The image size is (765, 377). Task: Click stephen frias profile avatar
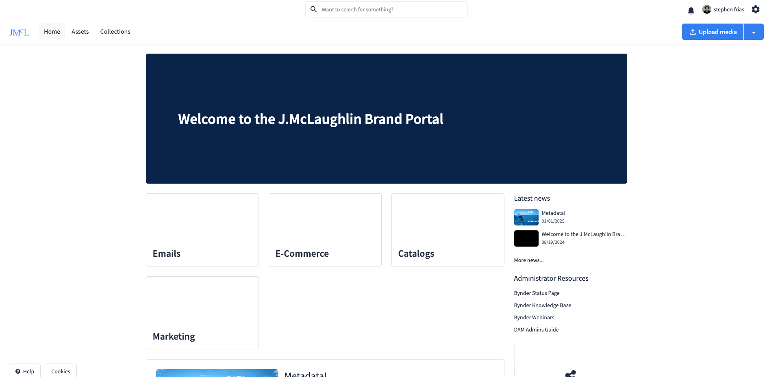tap(707, 9)
